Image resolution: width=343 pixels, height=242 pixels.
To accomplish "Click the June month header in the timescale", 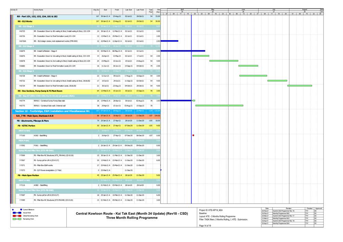I will pyautogui.click(x=243, y=10).
